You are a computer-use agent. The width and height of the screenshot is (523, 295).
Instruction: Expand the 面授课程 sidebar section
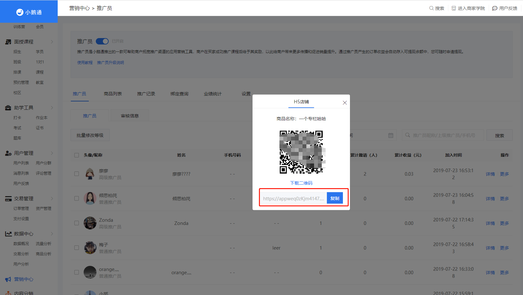(52, 42)
